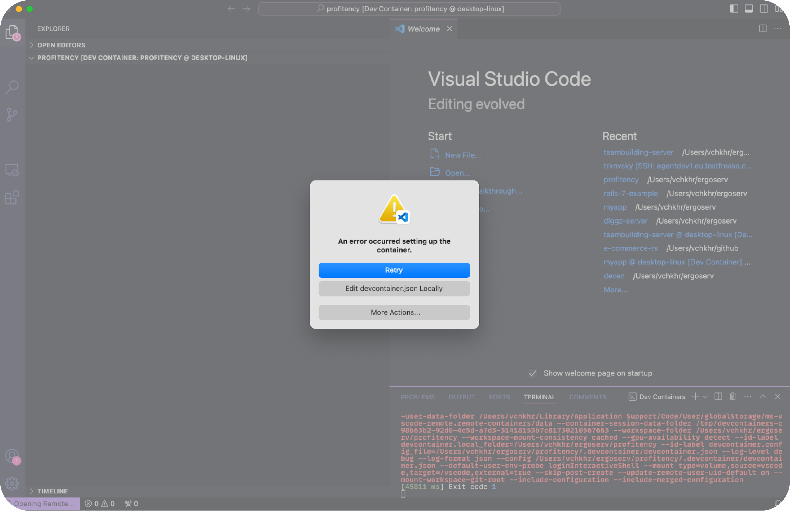The width and height of the screenshot is (790, 511).
Task: Open the Remote Explorer icon
Action: pos(12,170)
